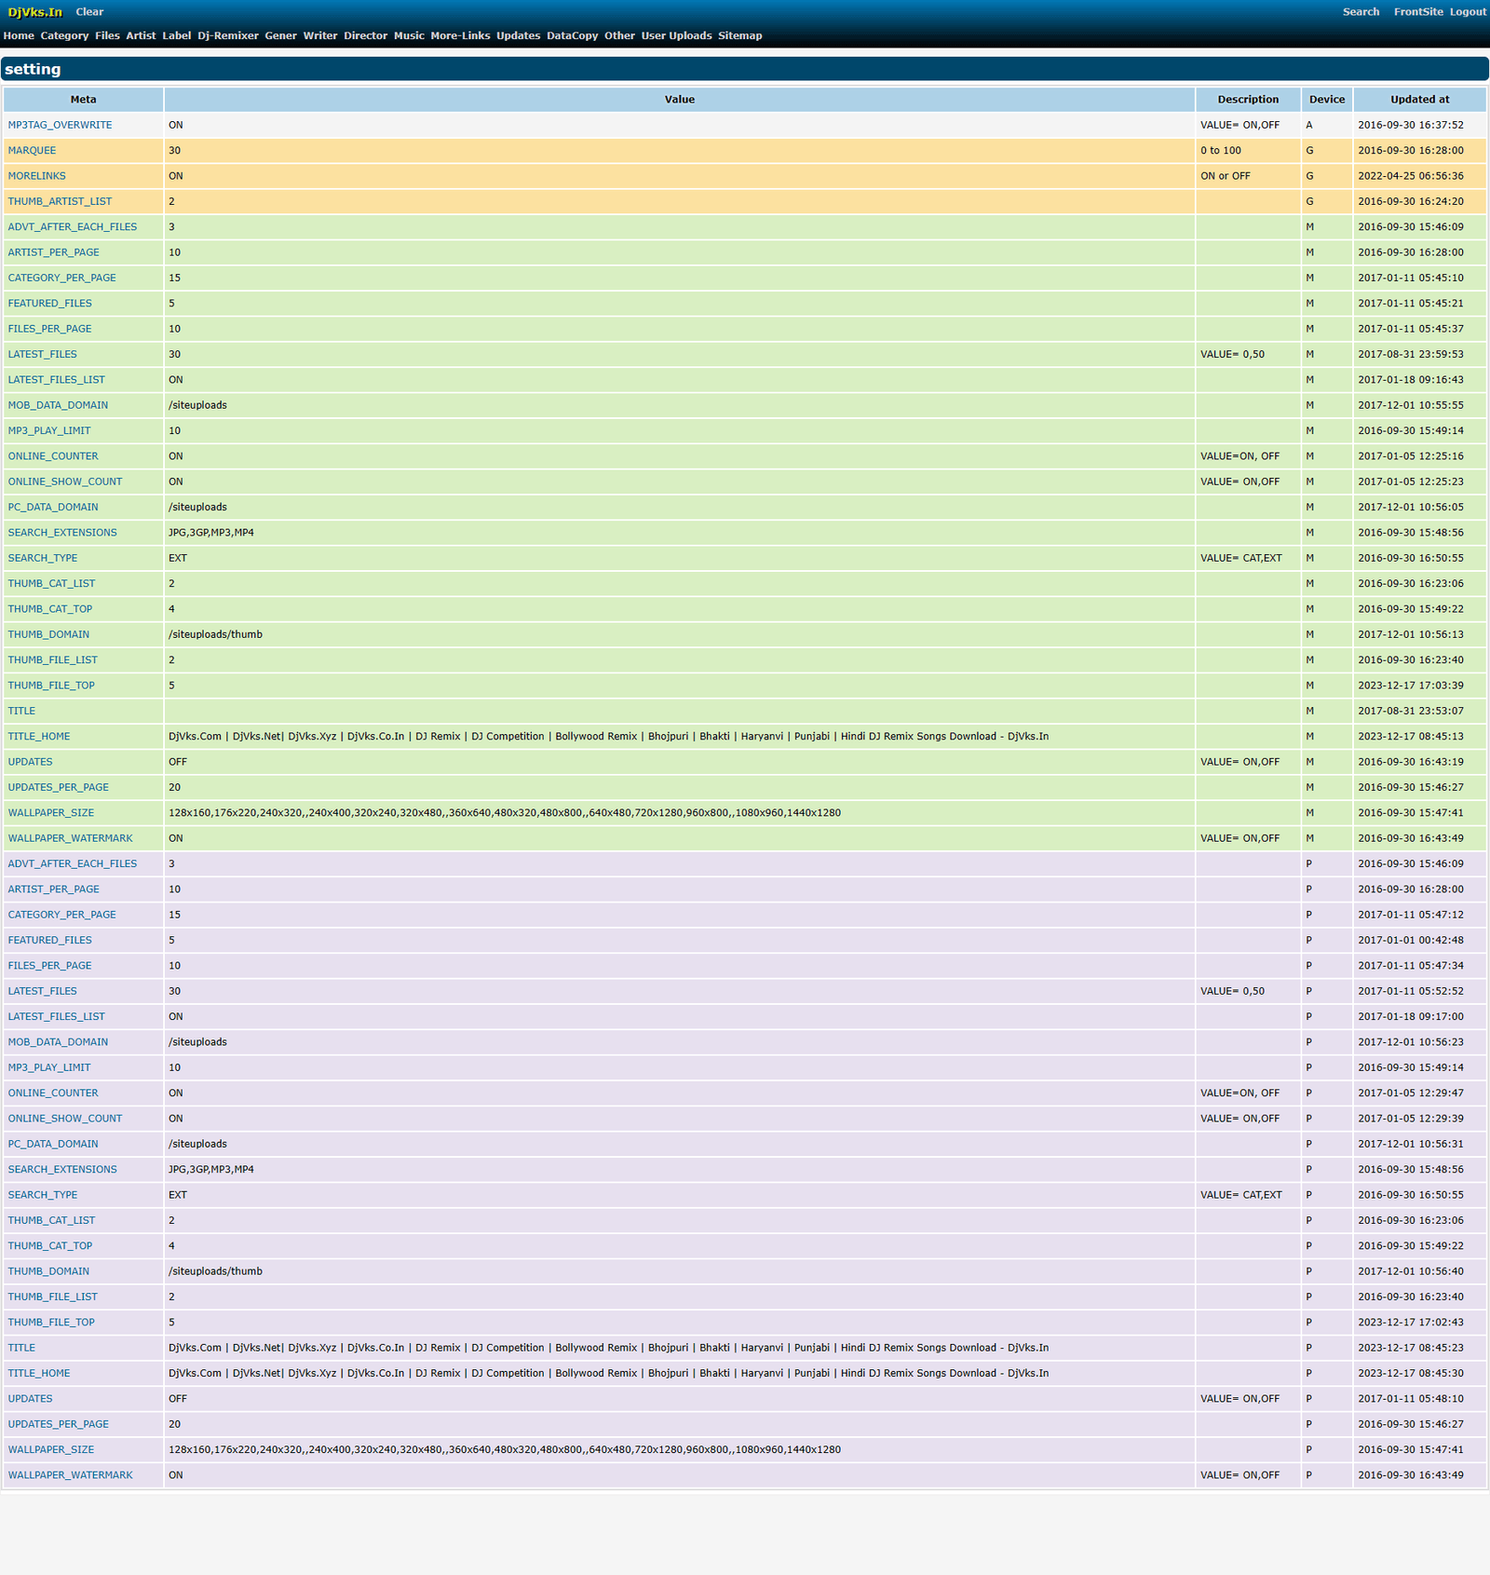Click the Clear link next to the logo
This screenshot has height=1575, width=1490.
[x=89, y=12]
